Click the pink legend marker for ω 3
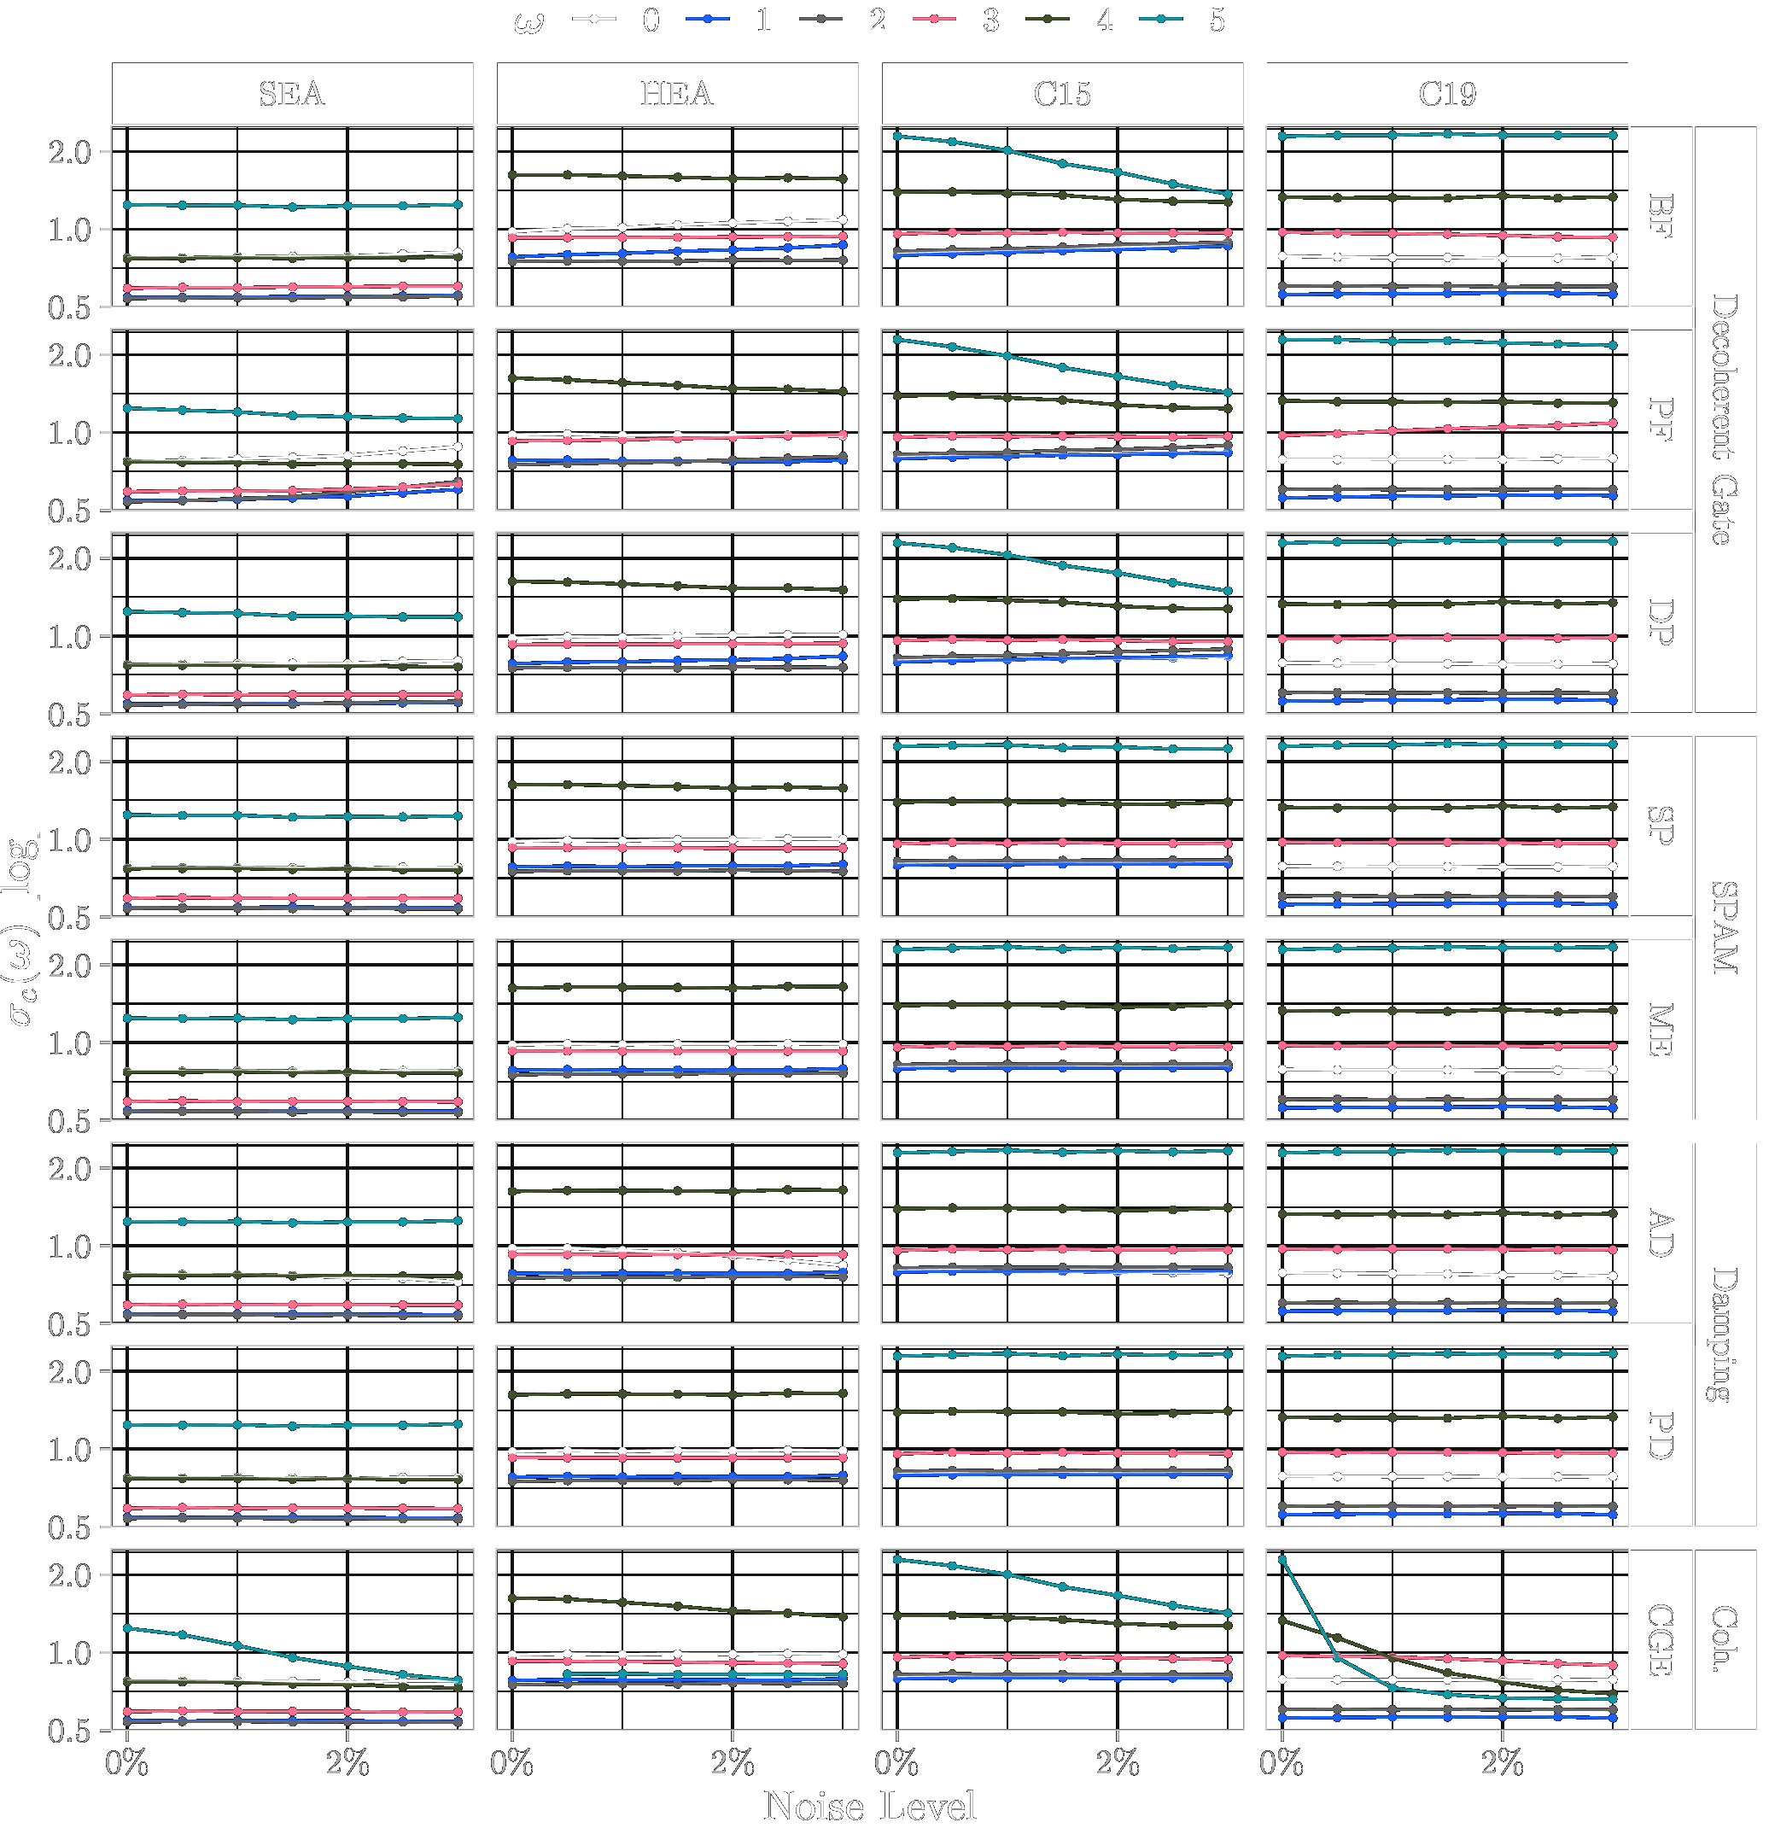This screenshot has width=1775, height=1828. (935, 20)
